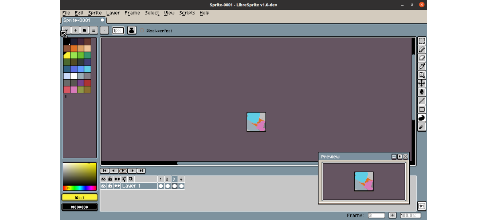
Task: Select the Contour blob tool
Action: (x=422, y=118)
